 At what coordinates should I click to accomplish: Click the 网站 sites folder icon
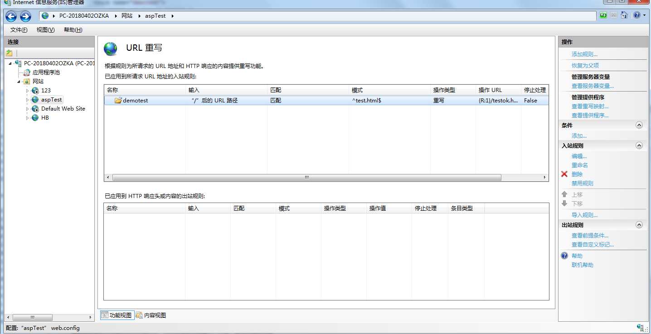[27, 81]
